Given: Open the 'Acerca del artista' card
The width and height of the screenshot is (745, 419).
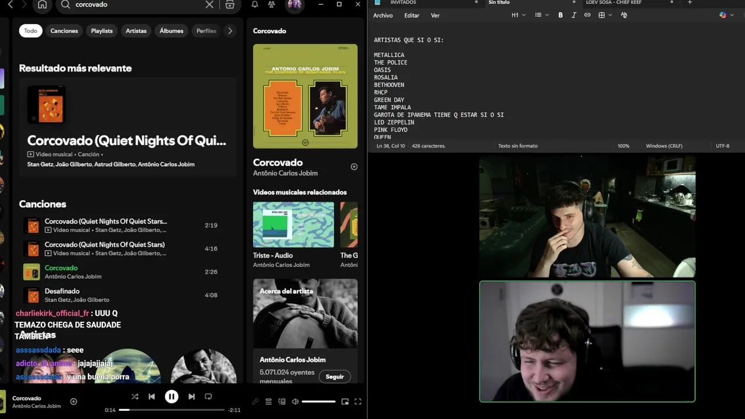Looking at the screenshot, I should point(306,331).
